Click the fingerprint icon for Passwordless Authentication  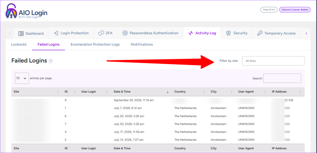click(x=125, y=33)
